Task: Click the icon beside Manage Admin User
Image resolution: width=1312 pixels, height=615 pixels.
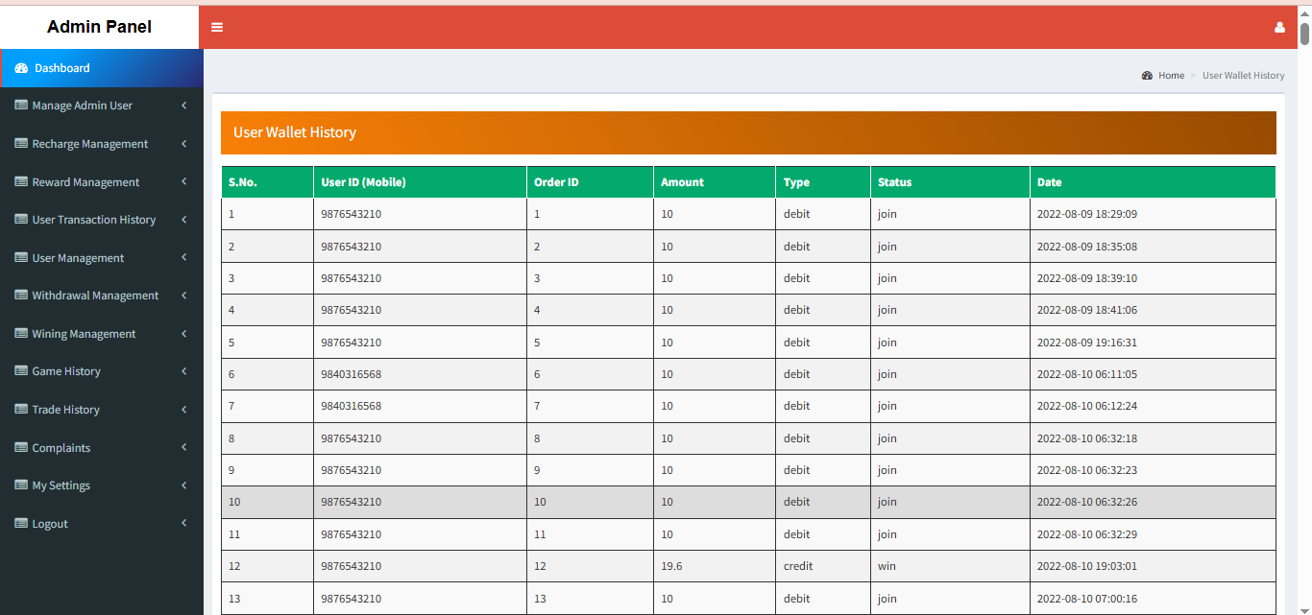Action: [21, 106]
